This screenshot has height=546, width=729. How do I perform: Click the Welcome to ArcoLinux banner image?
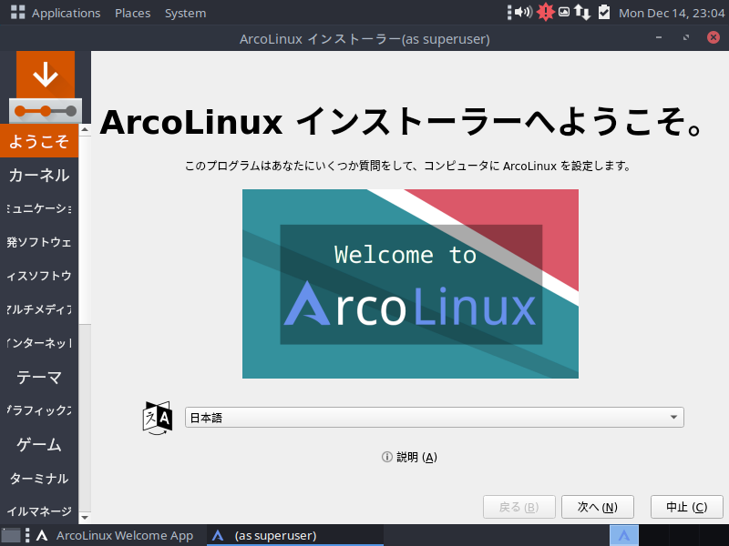click(410, 284)
